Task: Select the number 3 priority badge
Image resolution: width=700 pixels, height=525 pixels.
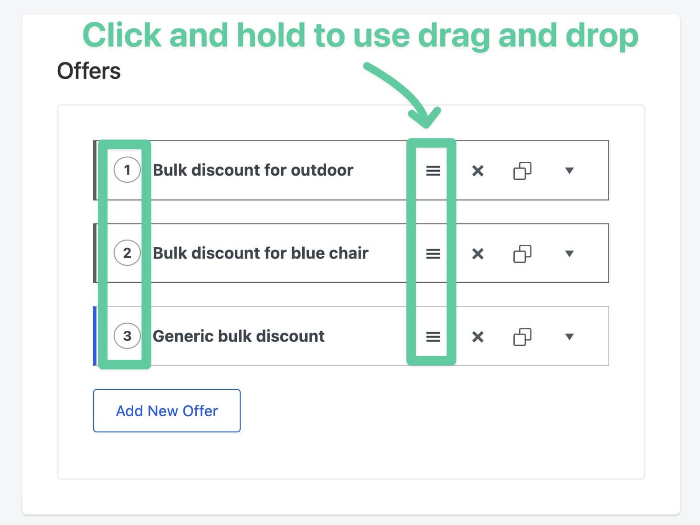Action: pyautogui.click(x=127, y=336)
